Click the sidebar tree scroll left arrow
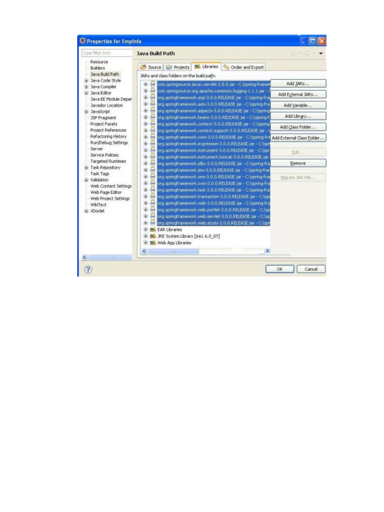This screenshot has height=512, width=384. (85, 257)
